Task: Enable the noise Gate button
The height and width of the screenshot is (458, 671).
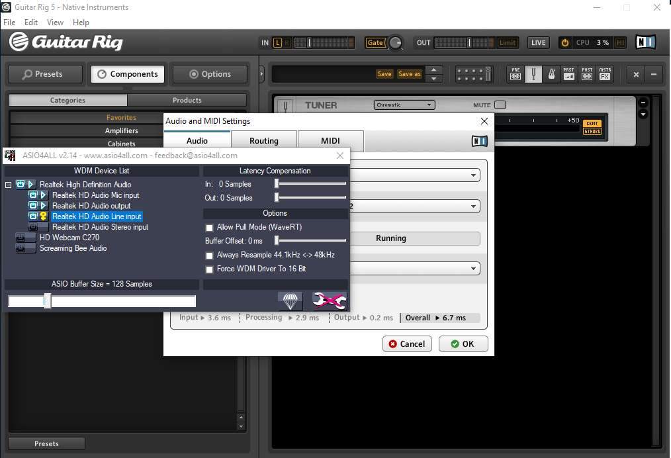Action: tap(375, 43)
